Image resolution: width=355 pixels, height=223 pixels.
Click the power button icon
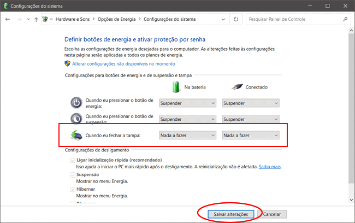[77, 103]
